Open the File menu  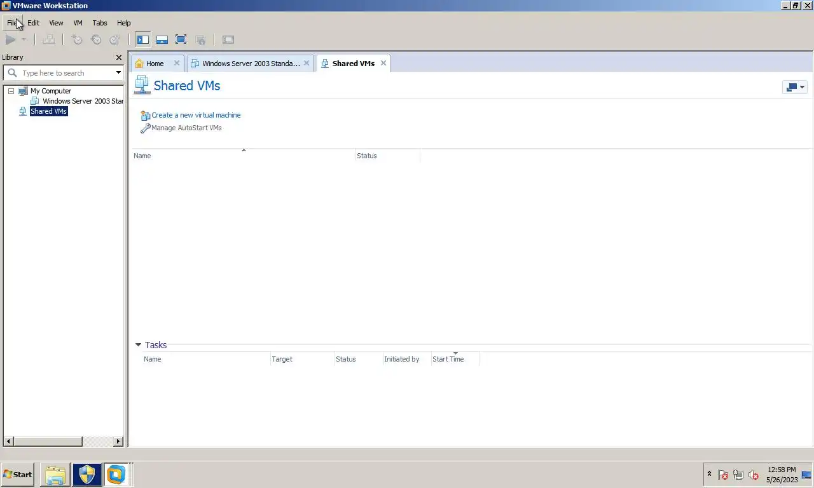click(x=12, y=23)
